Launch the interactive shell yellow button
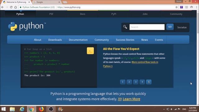Screen dimensions: 199x112 pyautogui.click(x=90, y=51)
